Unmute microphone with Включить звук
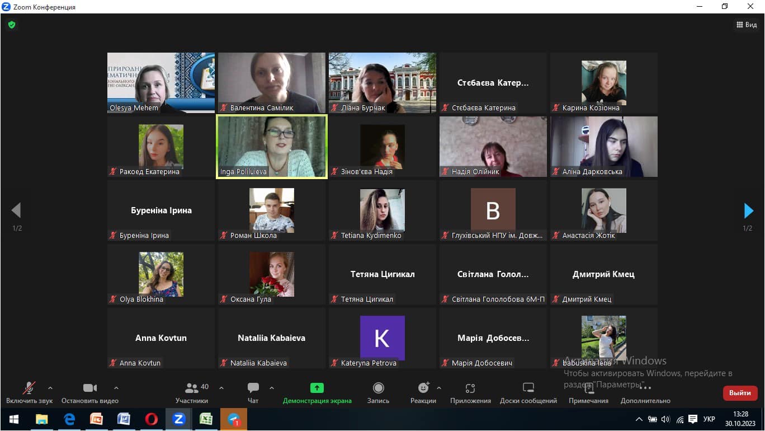The height and width of the screenshot is (431, 765). pyautogui.click(x=29, y=393)
